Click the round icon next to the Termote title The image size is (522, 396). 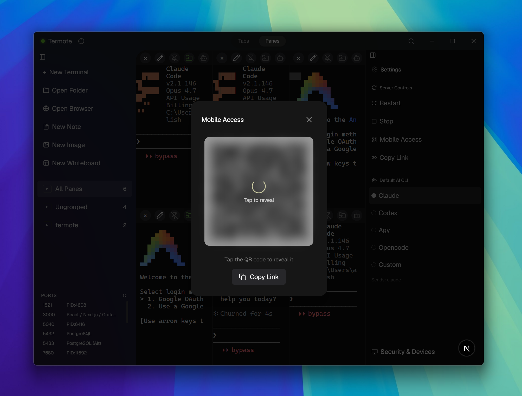click(81, 41)
